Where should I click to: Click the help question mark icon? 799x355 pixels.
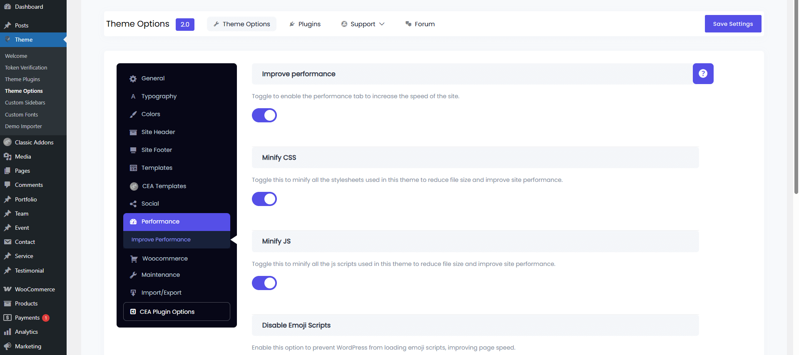[x=703, y=74]
